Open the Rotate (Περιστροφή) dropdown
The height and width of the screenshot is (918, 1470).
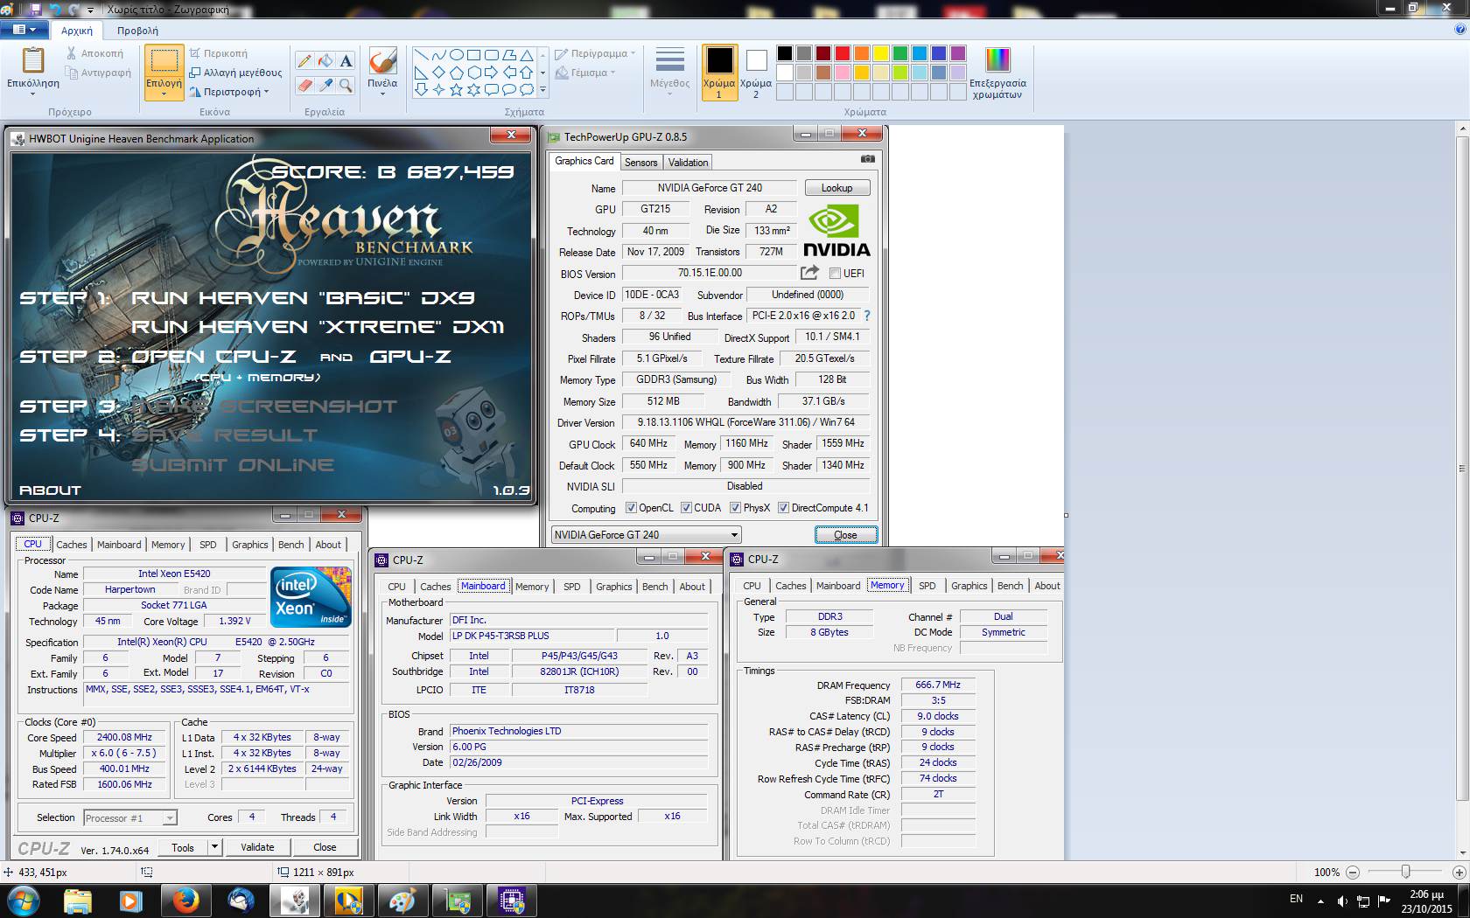pyautogui.click(x=229, y=92)
